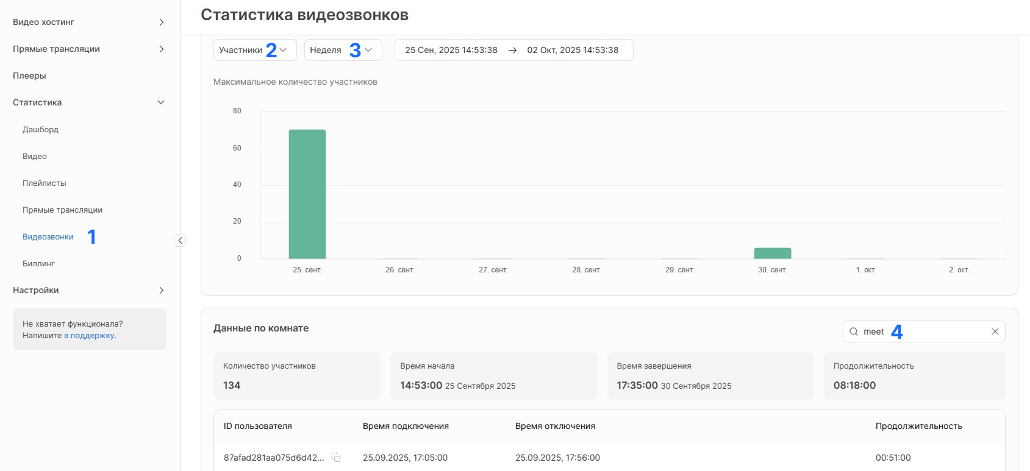
Task: Open Биллинг in the sidebar
Action: point(38,264)
